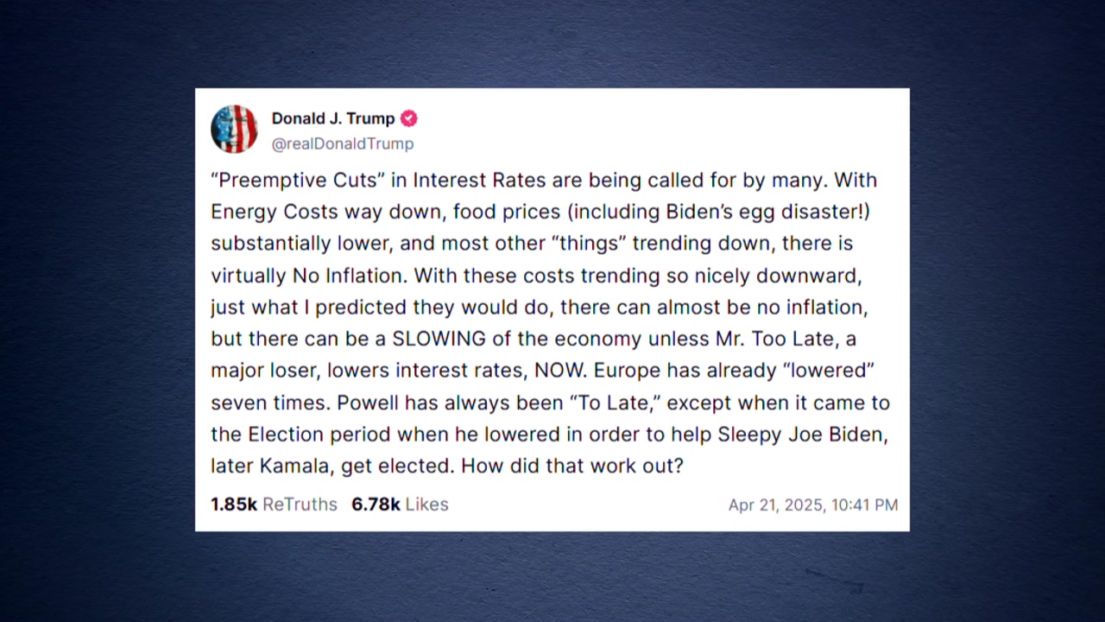Click the phrase "virtually No Inflation"
The height and width of the screenshot is (622, 1105).
pos(308,276)
